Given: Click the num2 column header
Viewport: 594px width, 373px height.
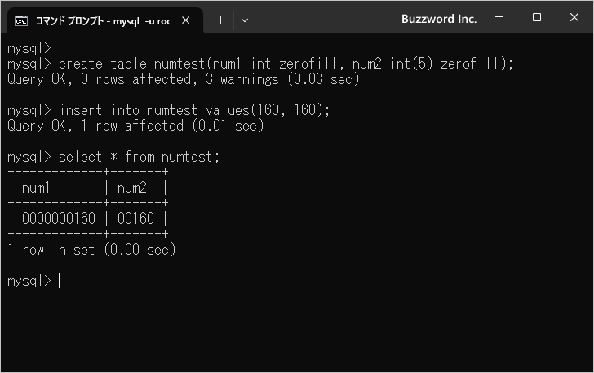Looking at the screenshot, I should (x=132, y=188).
